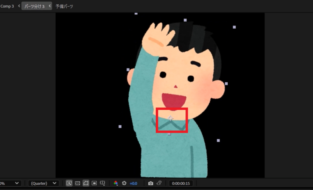Click the mask vertex beside the character's ear
Screen dimensions: 313x190
coord(226,84)
